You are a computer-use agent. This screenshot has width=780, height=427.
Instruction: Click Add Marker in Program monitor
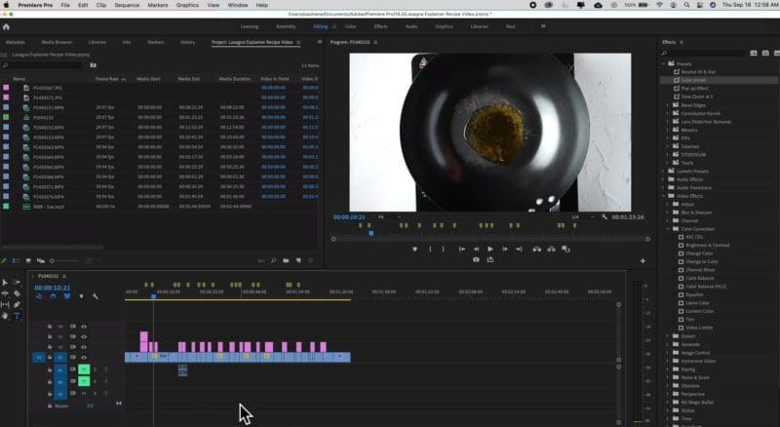pyautogui.click(x=415, y=249)
